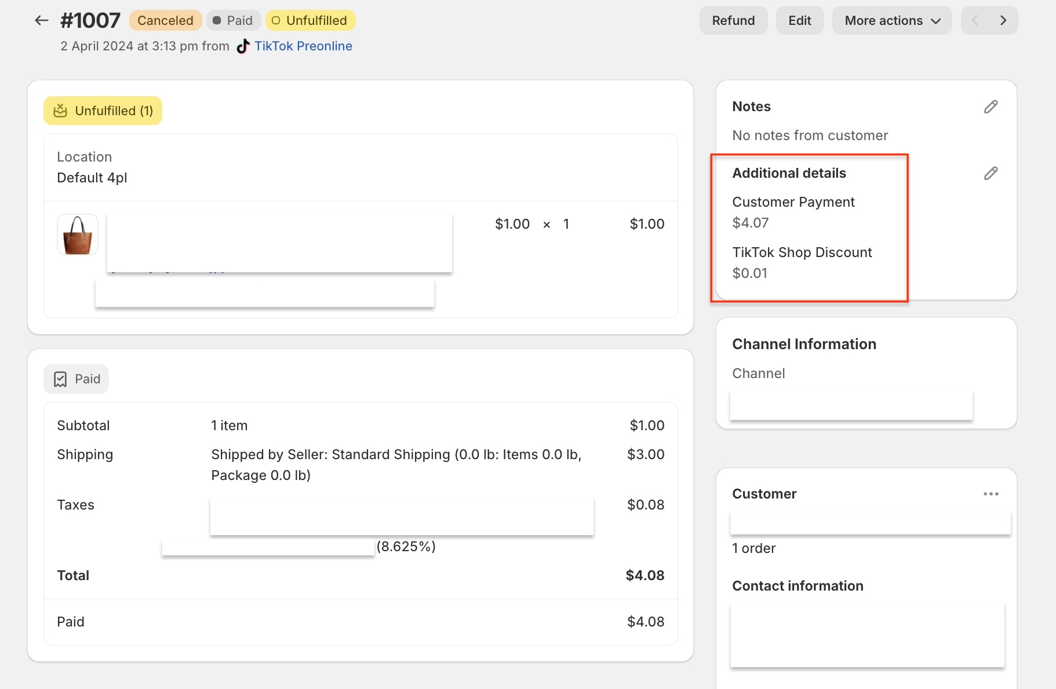Open the TikTok Preonline link
The image size is (1056, 689).
(303, 46)
